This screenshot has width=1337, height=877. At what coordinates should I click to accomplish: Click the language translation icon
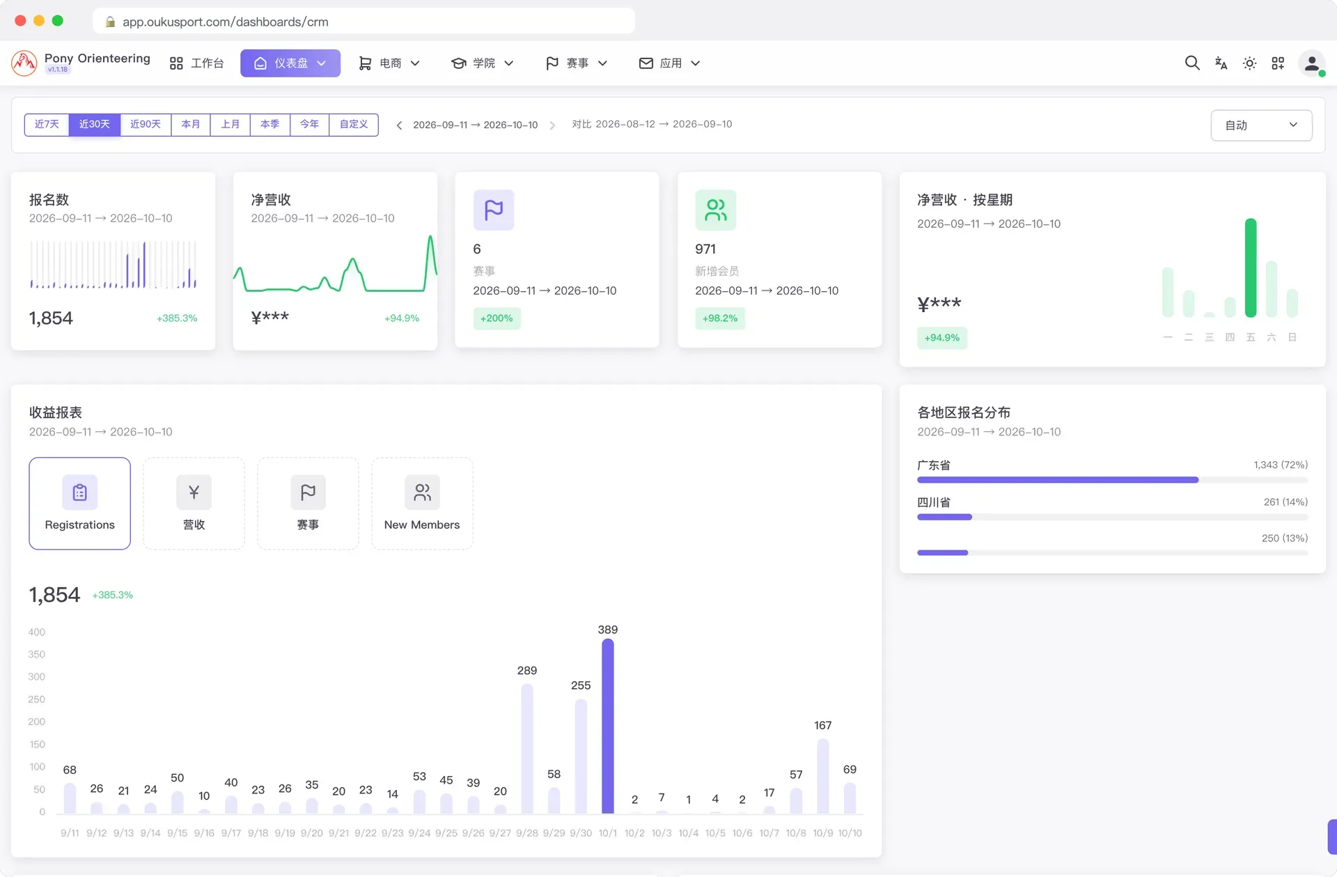click(1221, 63)
